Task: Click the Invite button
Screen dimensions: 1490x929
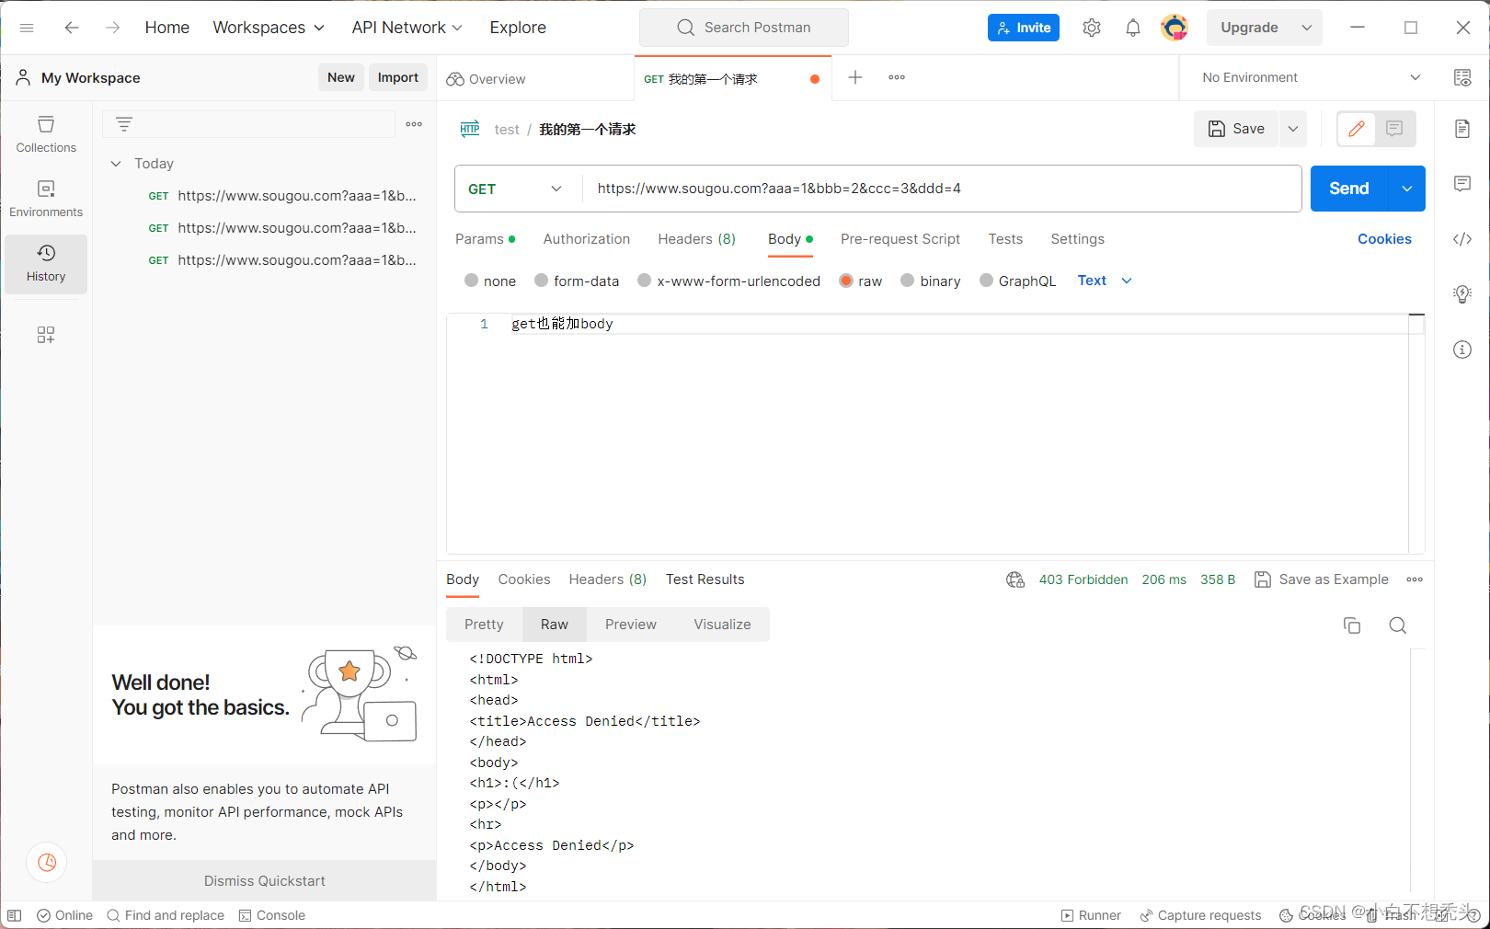Action: point(1024,28)
